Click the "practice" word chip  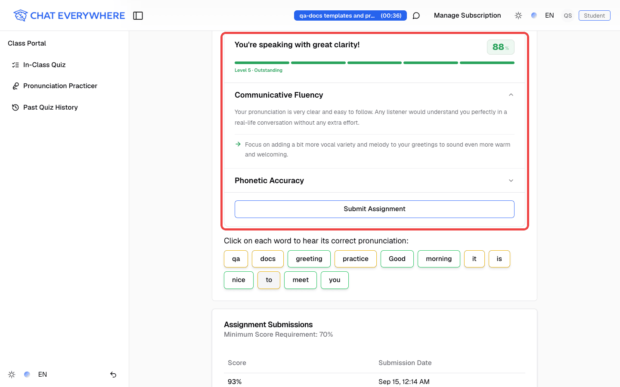point(356,259)
